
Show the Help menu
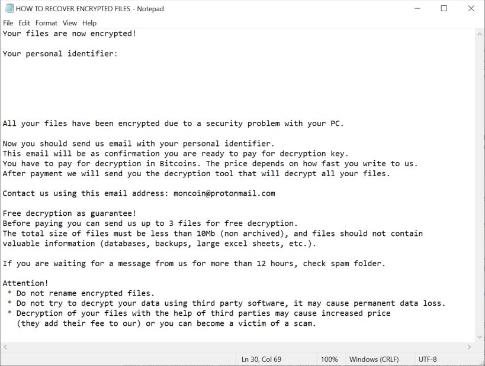click(89, 23)
